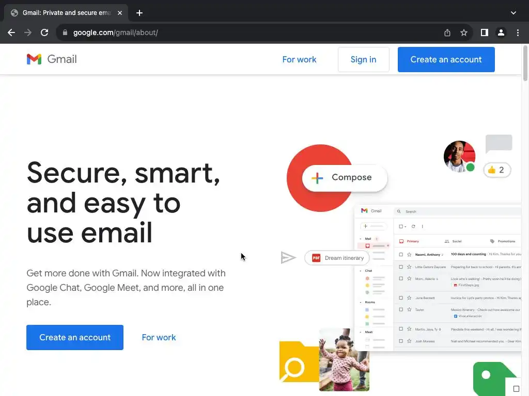Close the Gmail tab
The height and width of the screenshot is (396, 529).
tap(120, 13)
